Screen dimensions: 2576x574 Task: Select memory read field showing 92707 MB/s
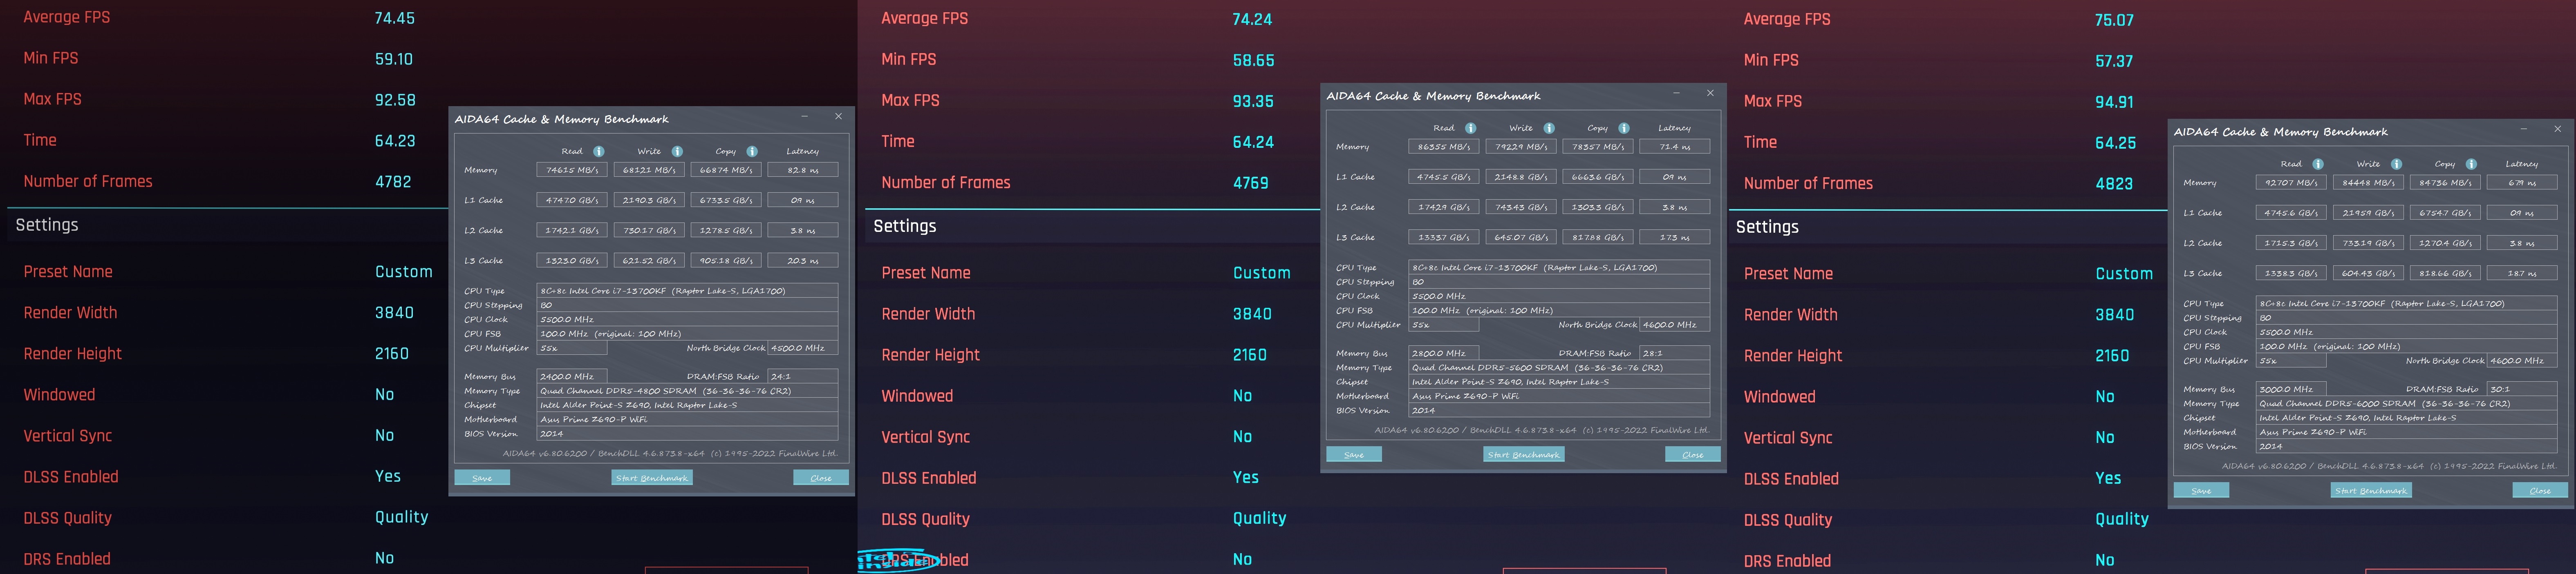pos(2292,182)
